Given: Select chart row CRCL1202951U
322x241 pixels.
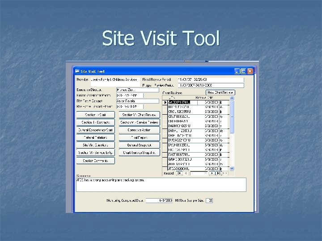Looking at the screenshot, I should 196,112.
